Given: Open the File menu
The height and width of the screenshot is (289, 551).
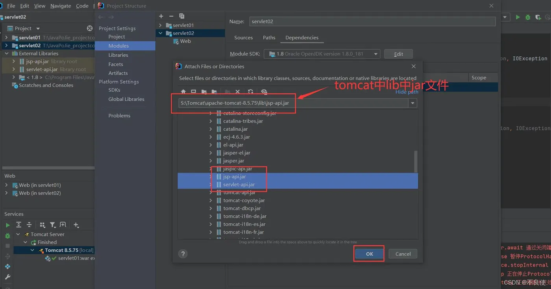Looking at the screenshot, I should (x=11, y=6).
